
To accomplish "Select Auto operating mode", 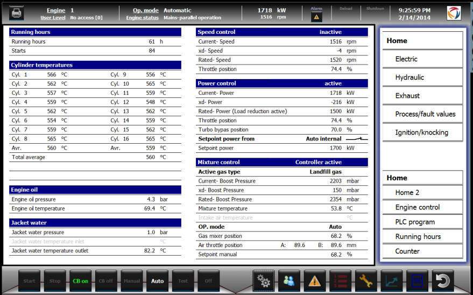I will click(x=158, y=281).
